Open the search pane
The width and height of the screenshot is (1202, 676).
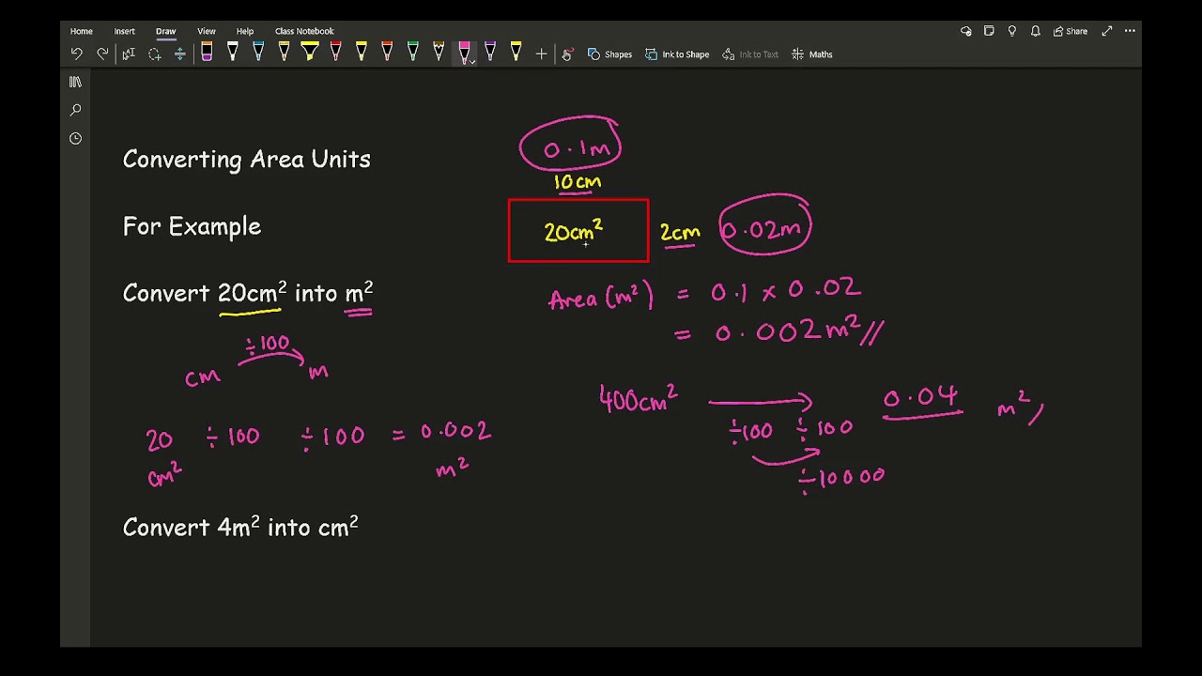pyautogui.click(x=75, y=110)
